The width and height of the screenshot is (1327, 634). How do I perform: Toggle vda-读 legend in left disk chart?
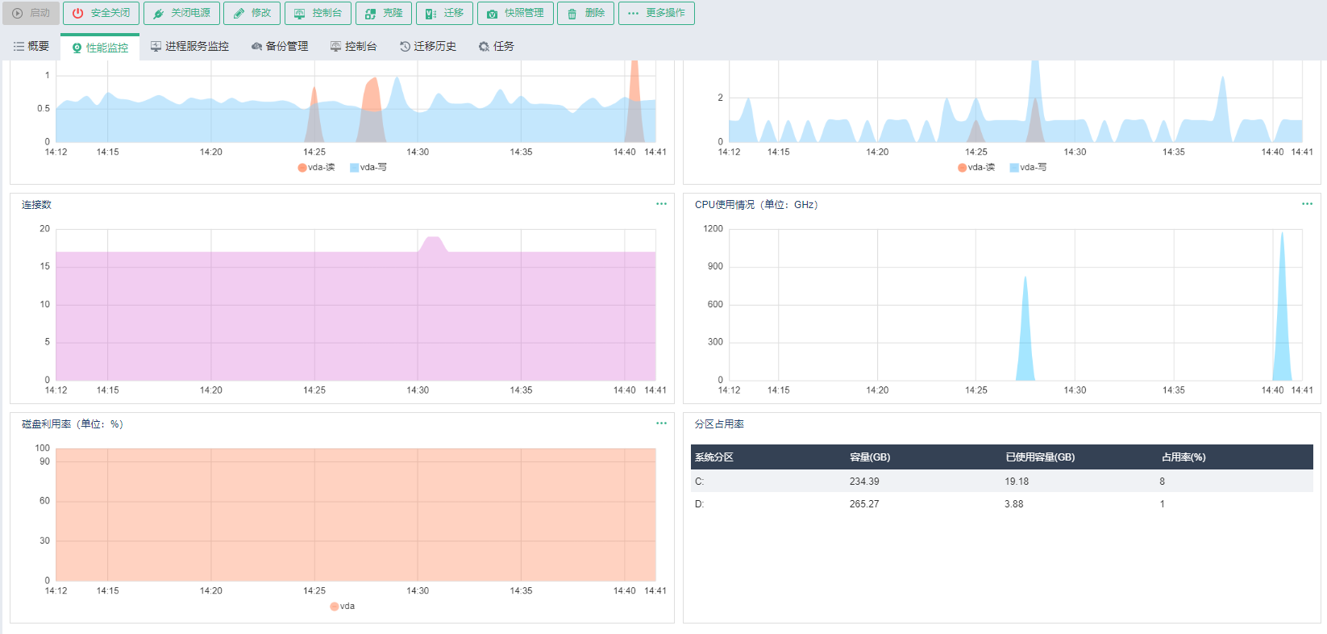coord(316,168)
